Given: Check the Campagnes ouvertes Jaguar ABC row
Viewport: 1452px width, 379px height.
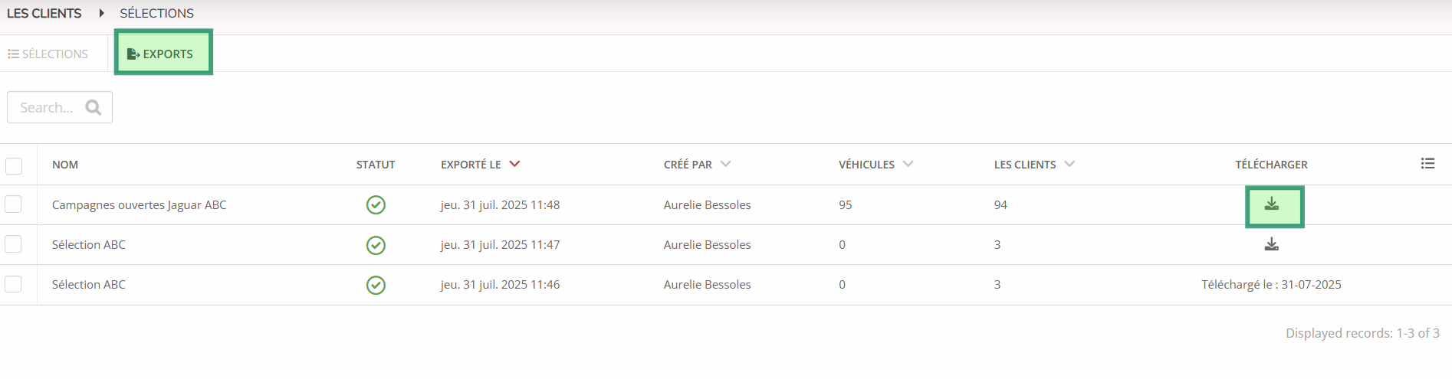Looking at the screenshot, I should (x=13, y=204).
